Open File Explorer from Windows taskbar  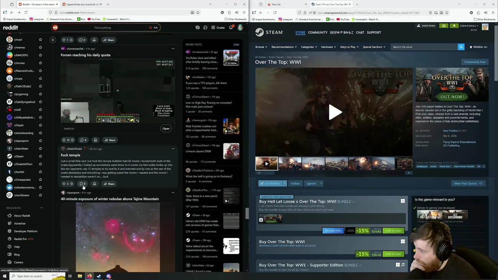pos(80,276)
